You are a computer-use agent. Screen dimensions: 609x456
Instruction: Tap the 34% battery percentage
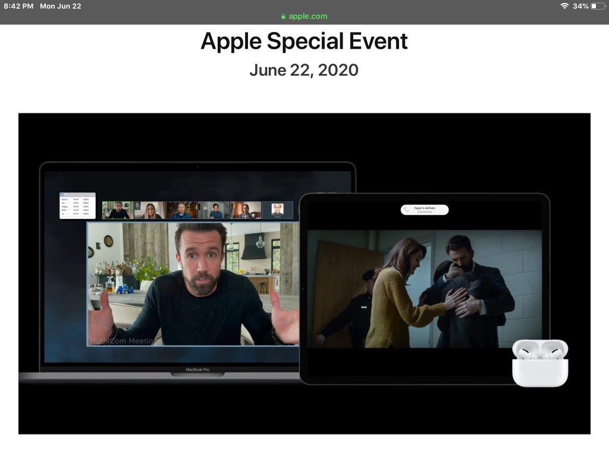click(x=580, y=6)
